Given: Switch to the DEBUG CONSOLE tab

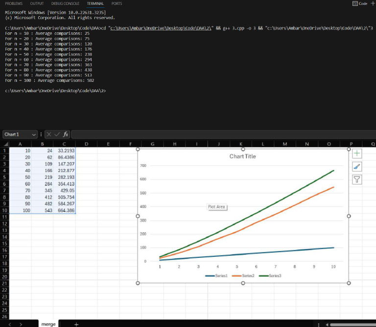Looking at the screenshot, I should tap(65, 3).
